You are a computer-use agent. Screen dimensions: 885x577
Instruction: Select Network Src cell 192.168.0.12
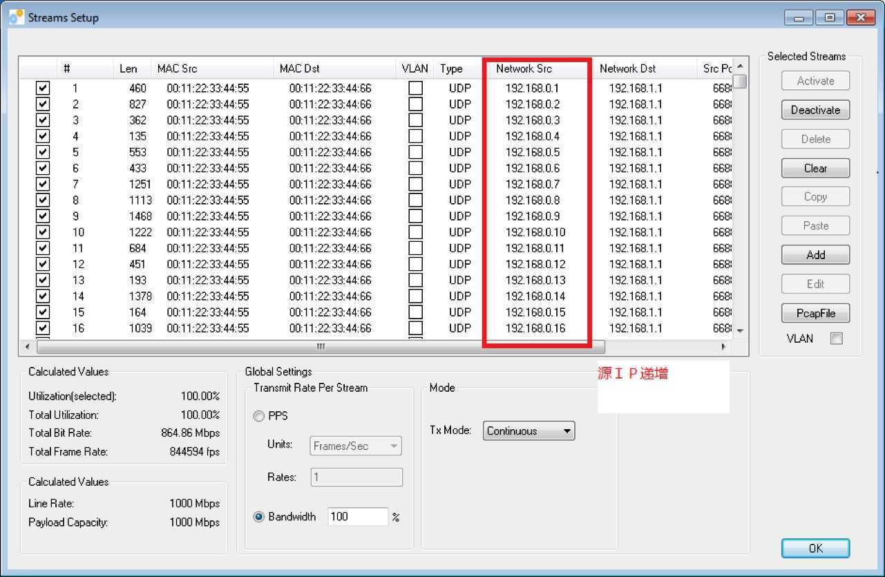pyautogui.click(x=535, y=264)
